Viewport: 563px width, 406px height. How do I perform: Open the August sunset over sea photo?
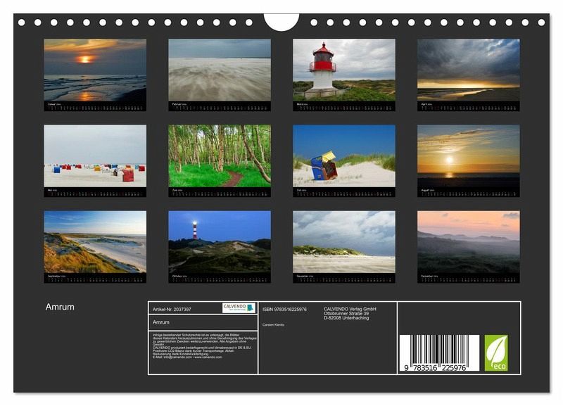point(469,156)
